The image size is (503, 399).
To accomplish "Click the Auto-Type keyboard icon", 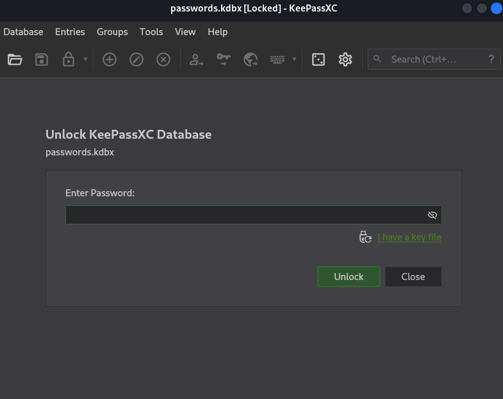I will click(x=277, y=59).
